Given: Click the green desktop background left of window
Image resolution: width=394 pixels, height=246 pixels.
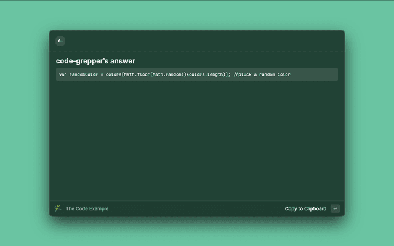Looking at the screenshot, I should coord(25,123).
